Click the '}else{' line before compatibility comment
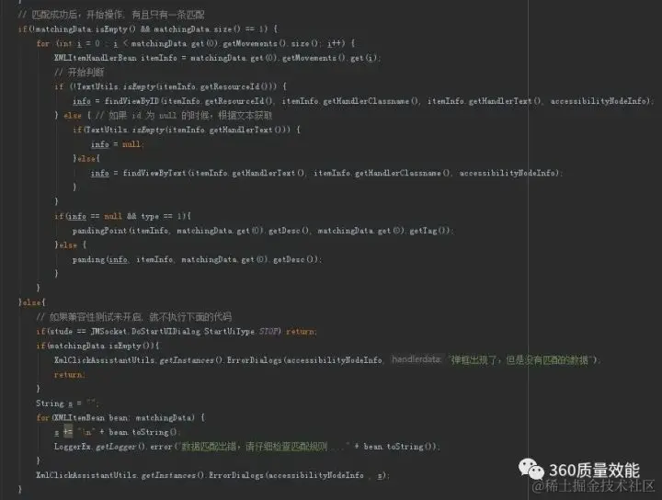This screenshot has width=662, height=500. click(x=31, y=302)
